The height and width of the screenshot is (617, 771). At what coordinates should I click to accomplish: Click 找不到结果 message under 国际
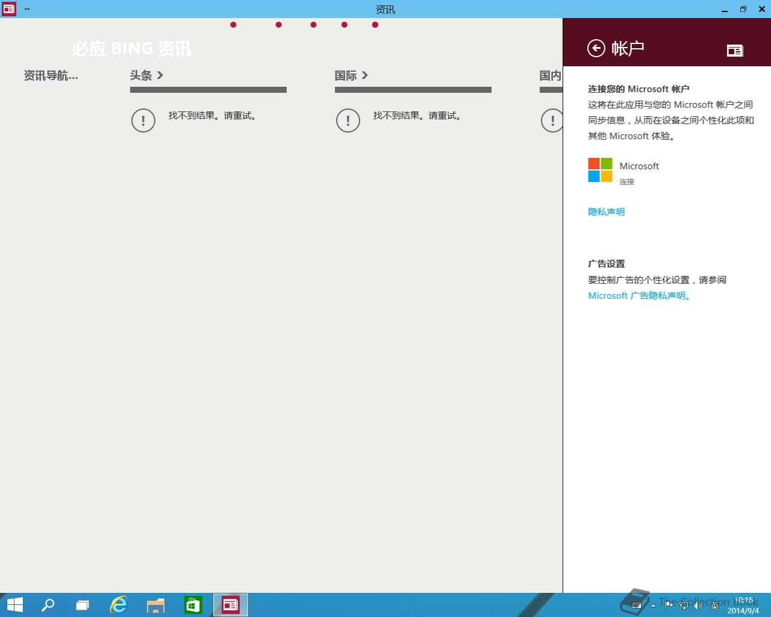click(x=419, y=116)
